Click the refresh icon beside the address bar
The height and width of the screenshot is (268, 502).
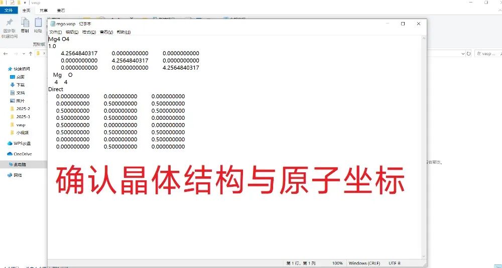pyautogui.click(x=469, y=54)
